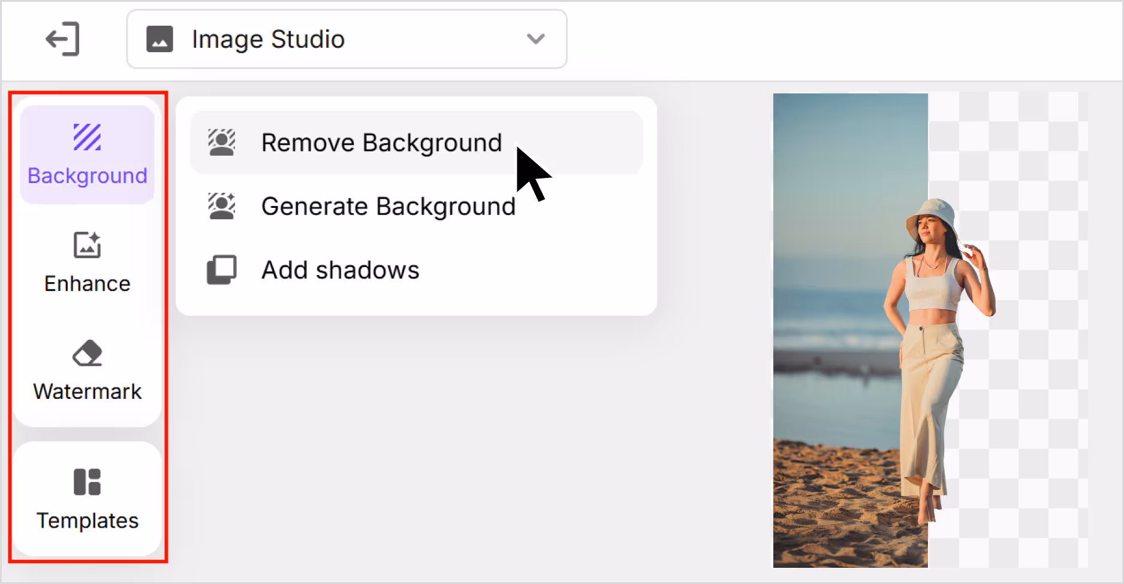Open the Image Studio selector box
Viewport: 1124px width, 584px height.
point(346,40)
